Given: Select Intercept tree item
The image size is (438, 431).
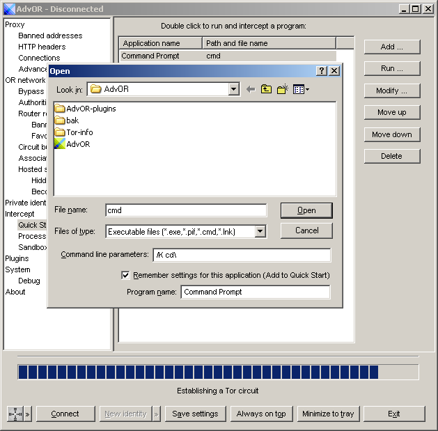Looking at the screenshot, I should pyautogui.click(x=19, y=214).
